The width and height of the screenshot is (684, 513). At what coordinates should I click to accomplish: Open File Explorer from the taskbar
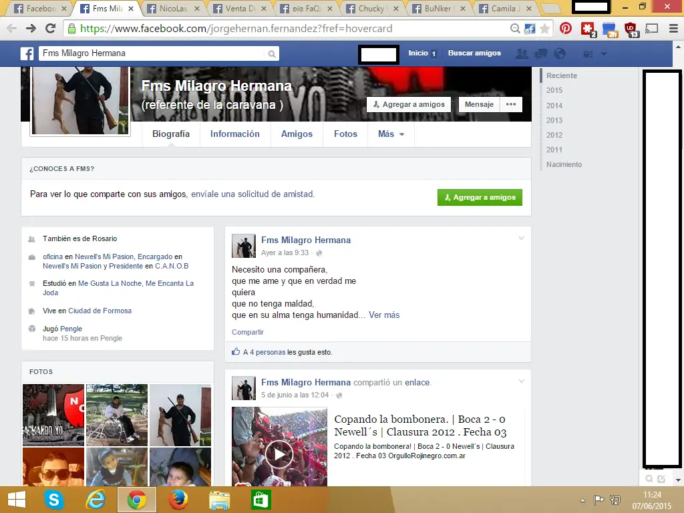click(x=219, y=500)
